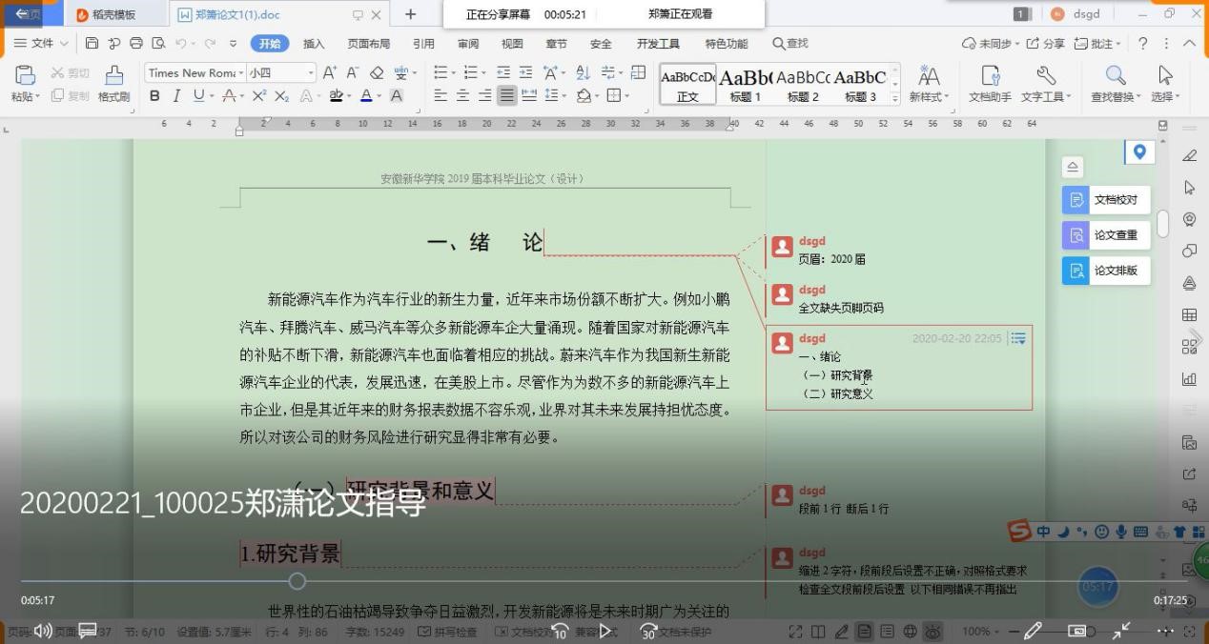Apply the 标题 1 heading style
Image resolution: width=1209 pixels, height=644 pixels.
pyautogui.click(x=745, y=84)
